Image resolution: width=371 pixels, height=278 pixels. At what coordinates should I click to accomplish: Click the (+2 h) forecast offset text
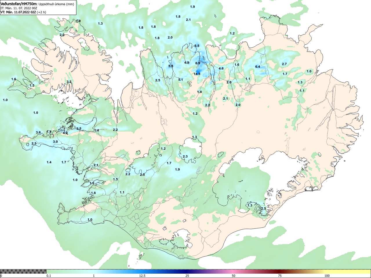point(41,12)
